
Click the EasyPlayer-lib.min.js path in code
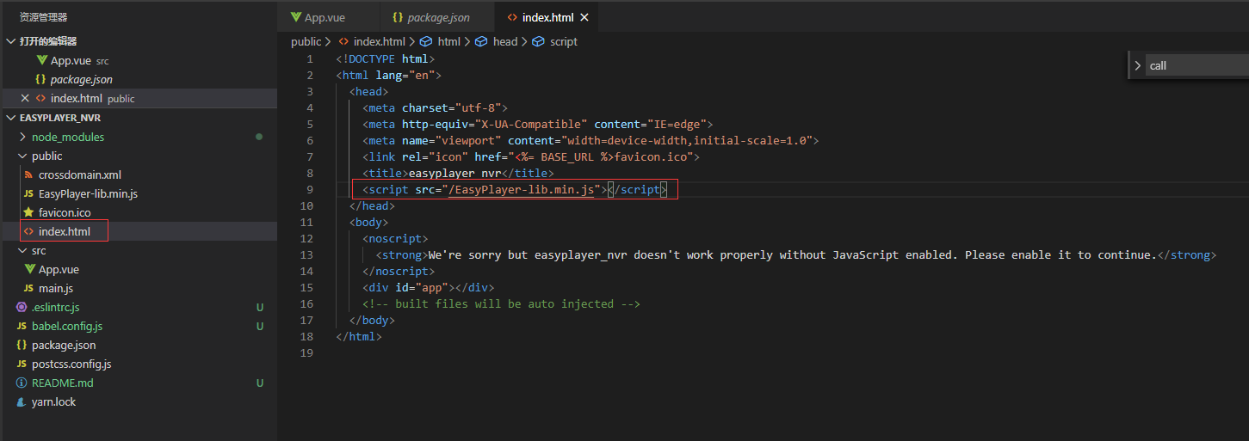point(521,189)
